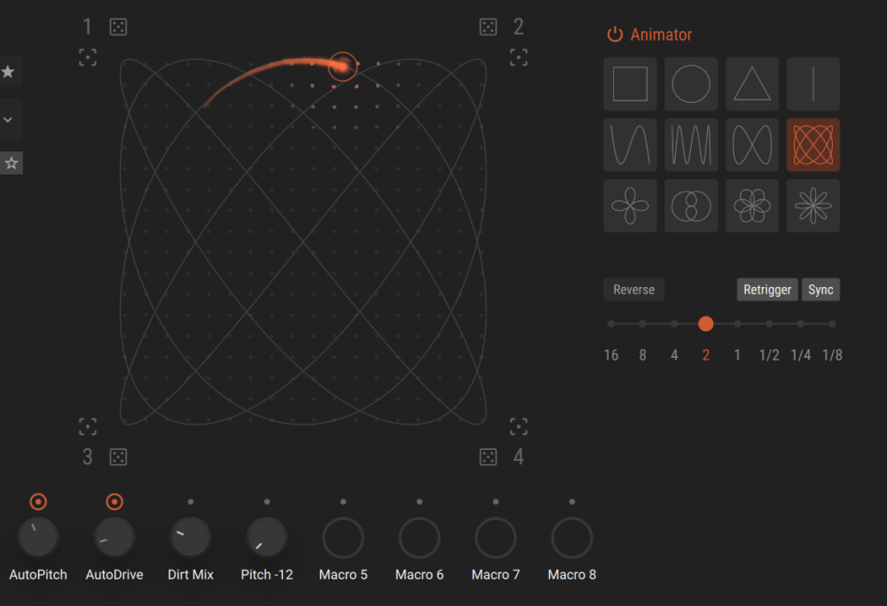Click the capture icon above snapshot 3
The height and width of the screenshot is (606, 887).
pos(88,426)
